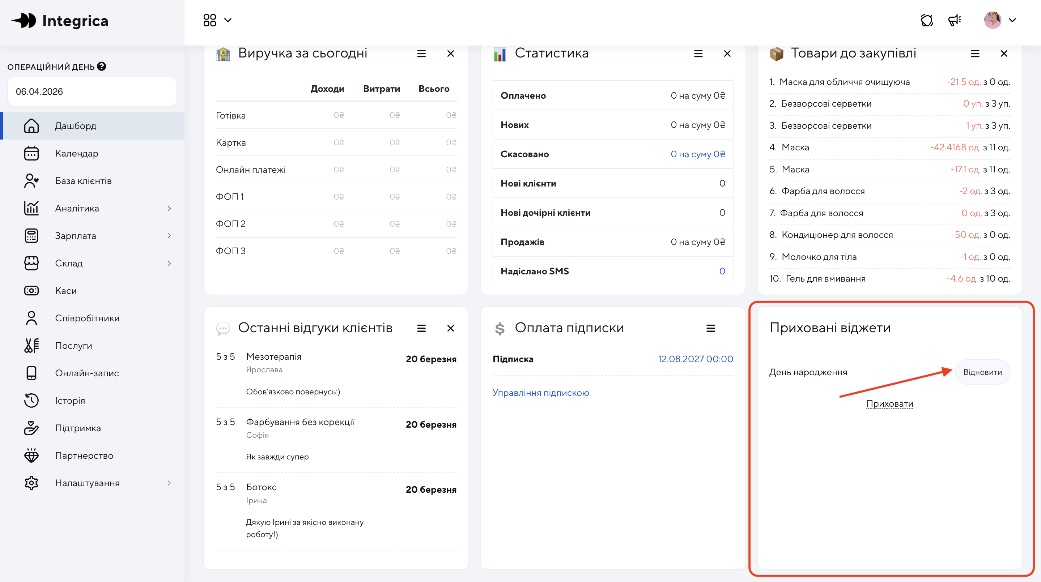
Task: Go to База клієнтів section
Action: point(83,181)
